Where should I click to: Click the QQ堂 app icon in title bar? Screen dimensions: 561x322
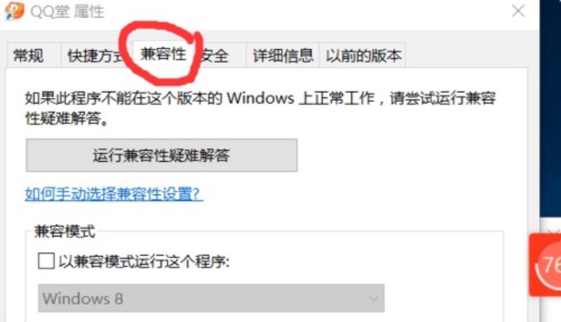pos(14,10)
